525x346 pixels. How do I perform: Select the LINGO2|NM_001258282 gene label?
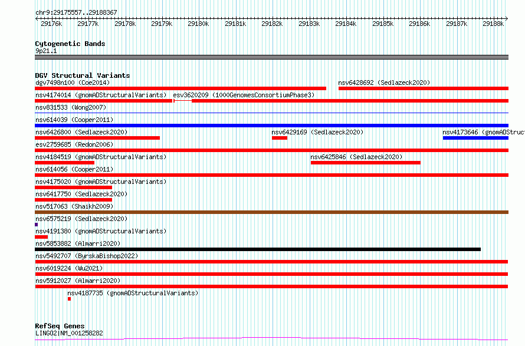point(69,333)
